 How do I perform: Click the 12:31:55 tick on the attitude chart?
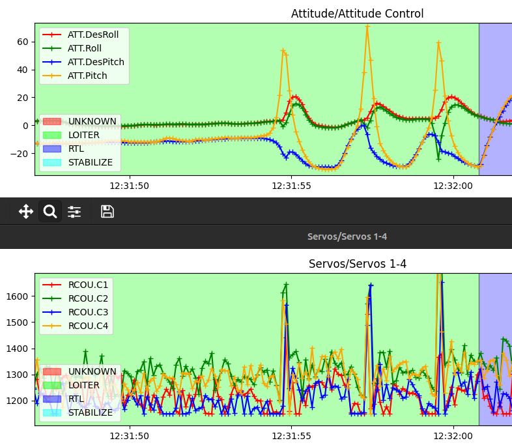click(291, 186)
